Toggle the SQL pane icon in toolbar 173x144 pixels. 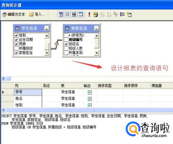pos(74,14)
